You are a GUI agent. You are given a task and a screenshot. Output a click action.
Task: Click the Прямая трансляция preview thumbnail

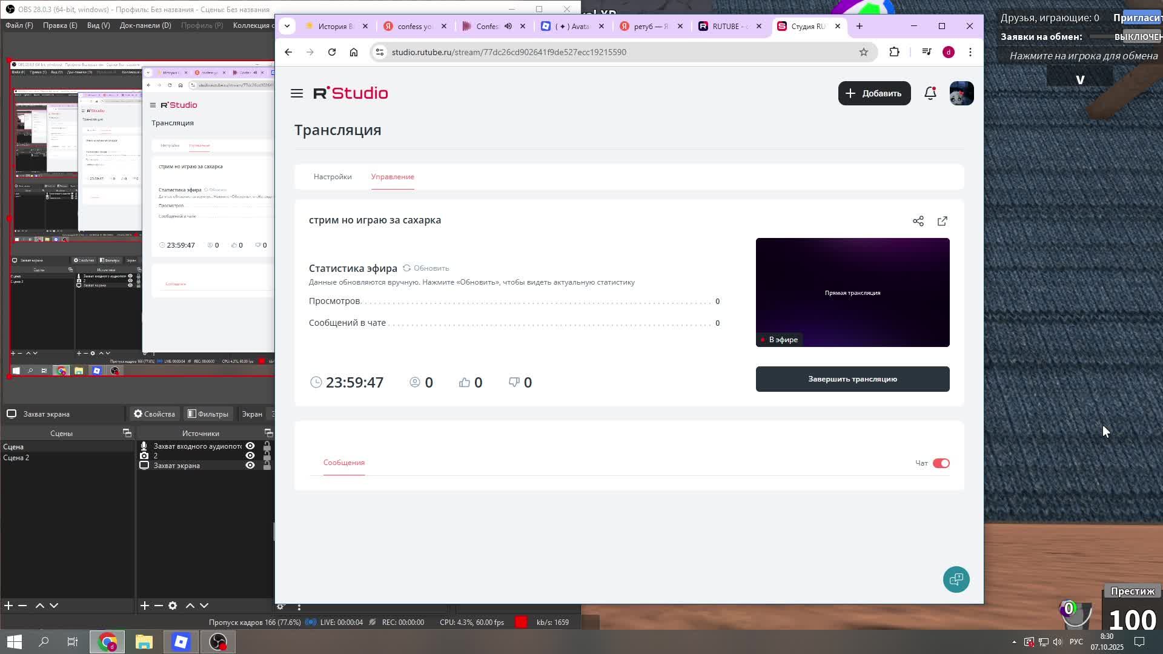[x=852, y=292]
